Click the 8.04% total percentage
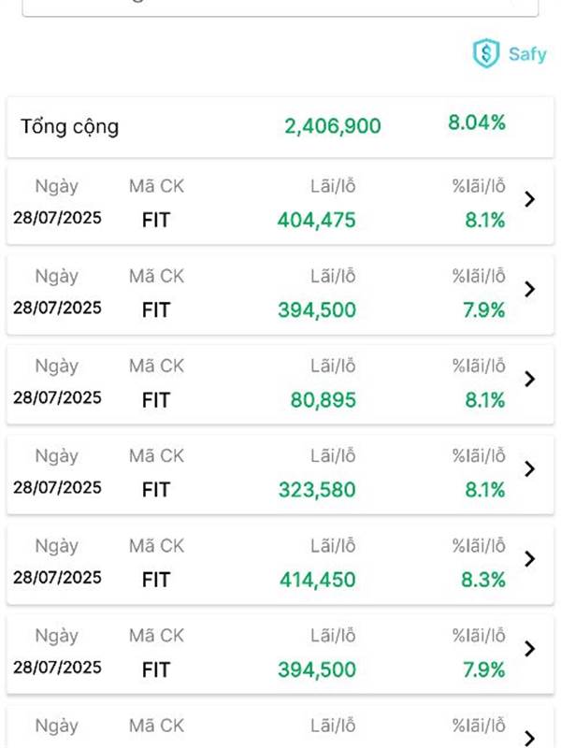 477,122
